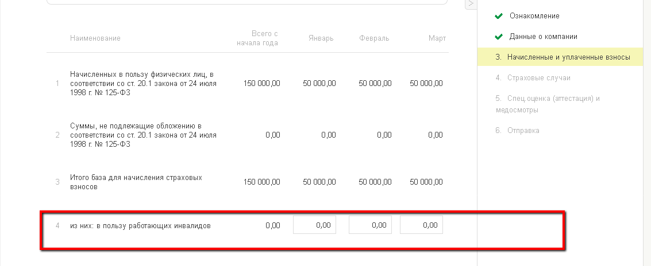
Task: Select row 1 text Начисленных в пользу физических лиц
Action: (143, 83)
